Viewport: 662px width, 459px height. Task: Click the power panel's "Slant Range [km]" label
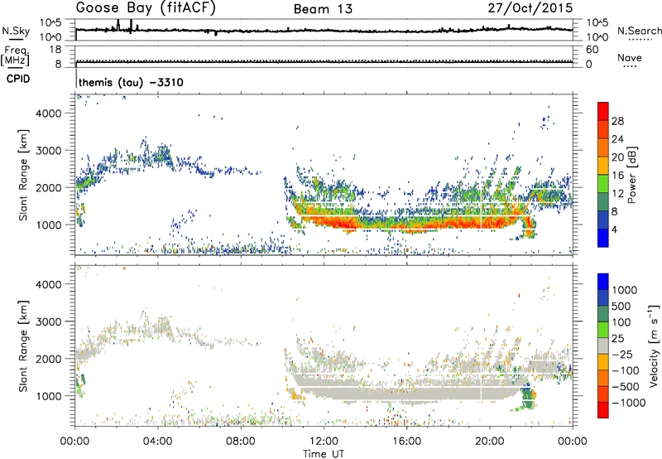pyautogui.click(x=23, y=176)
